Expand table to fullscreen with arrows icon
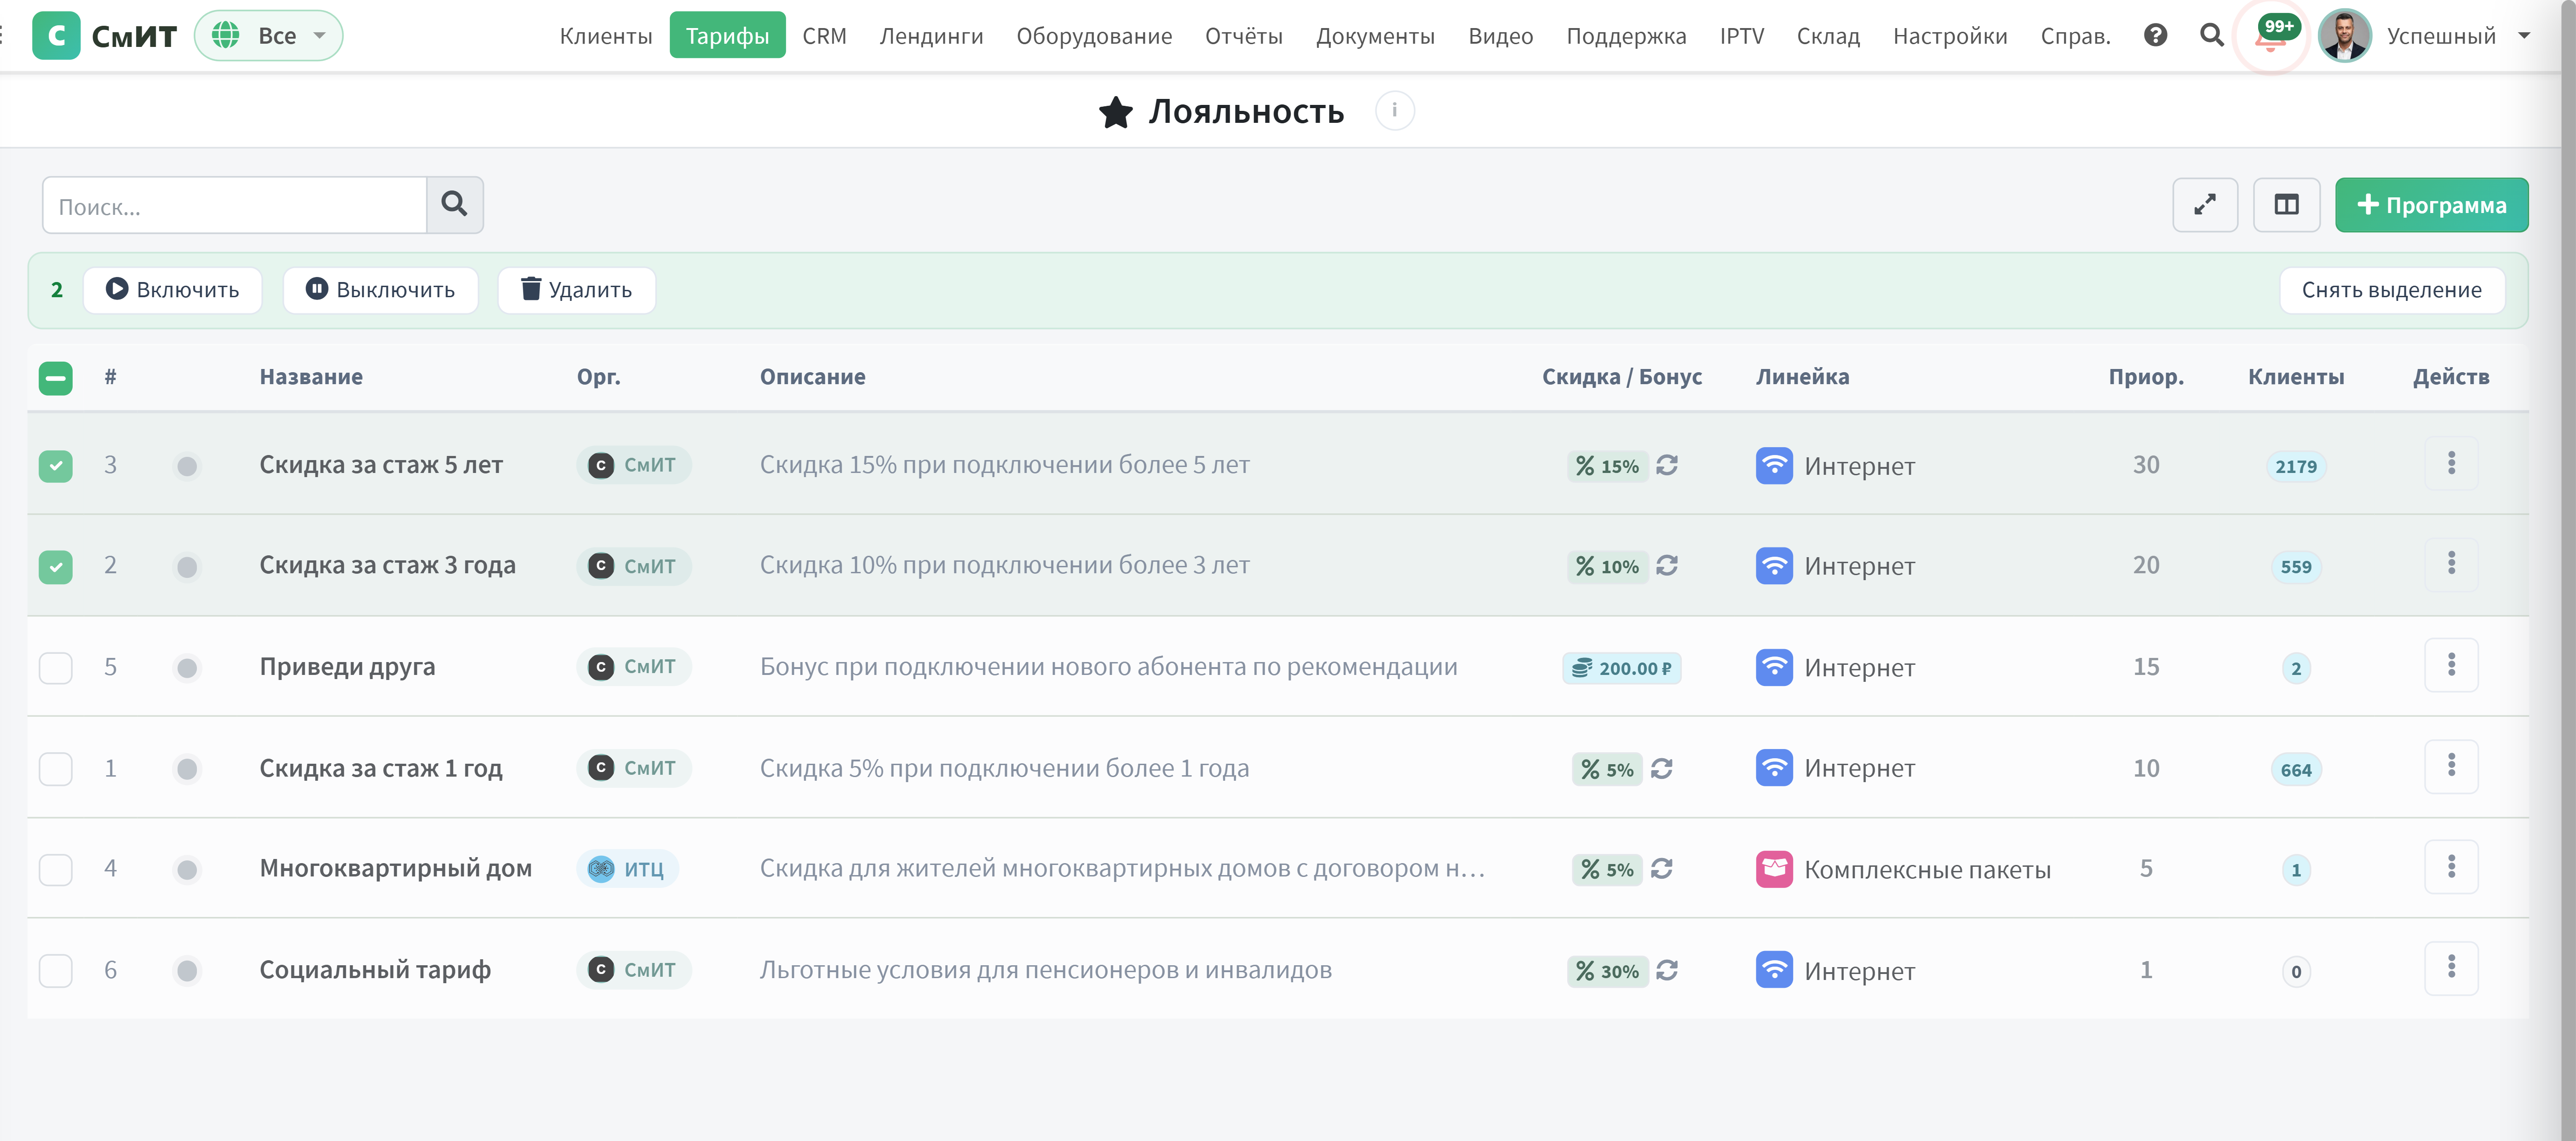Image resolution: width=2576 pixels, height=1141 pixels. click(x=2204, y=205)
